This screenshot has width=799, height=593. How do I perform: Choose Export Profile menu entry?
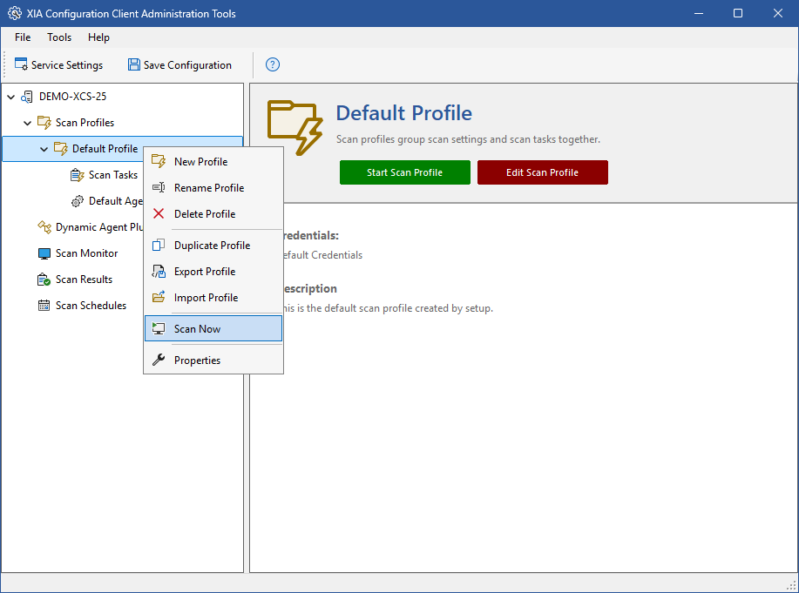205,272
